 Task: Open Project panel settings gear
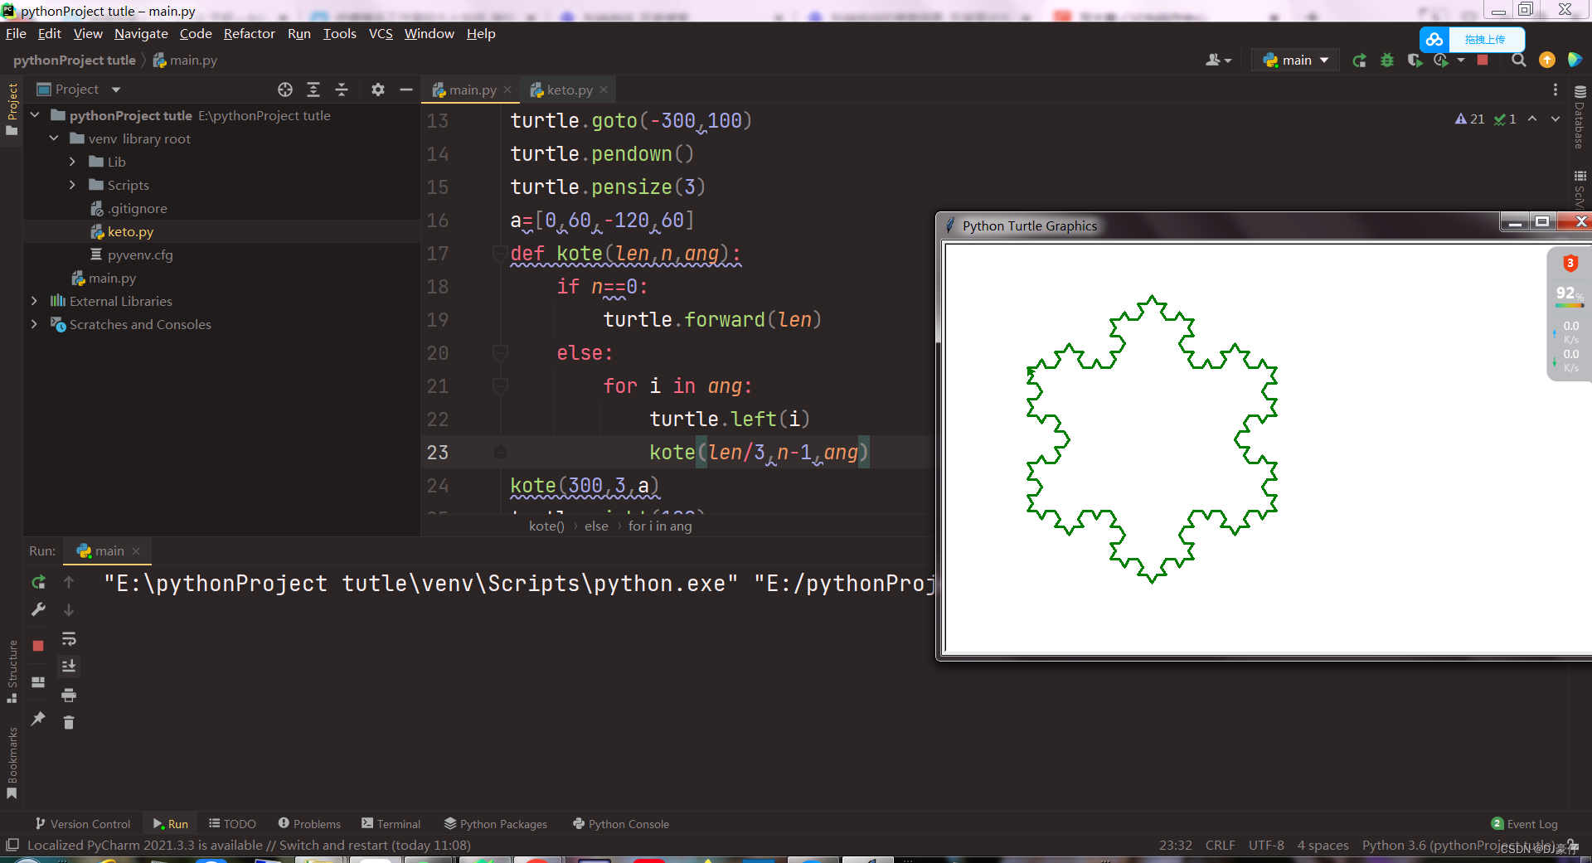[x=378, y=89]
